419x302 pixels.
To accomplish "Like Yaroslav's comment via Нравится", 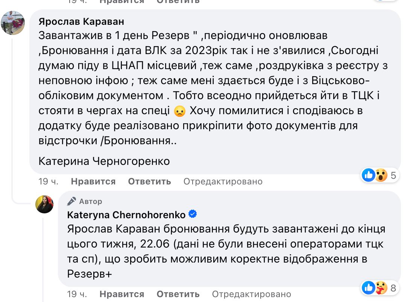I will point(93,181).
